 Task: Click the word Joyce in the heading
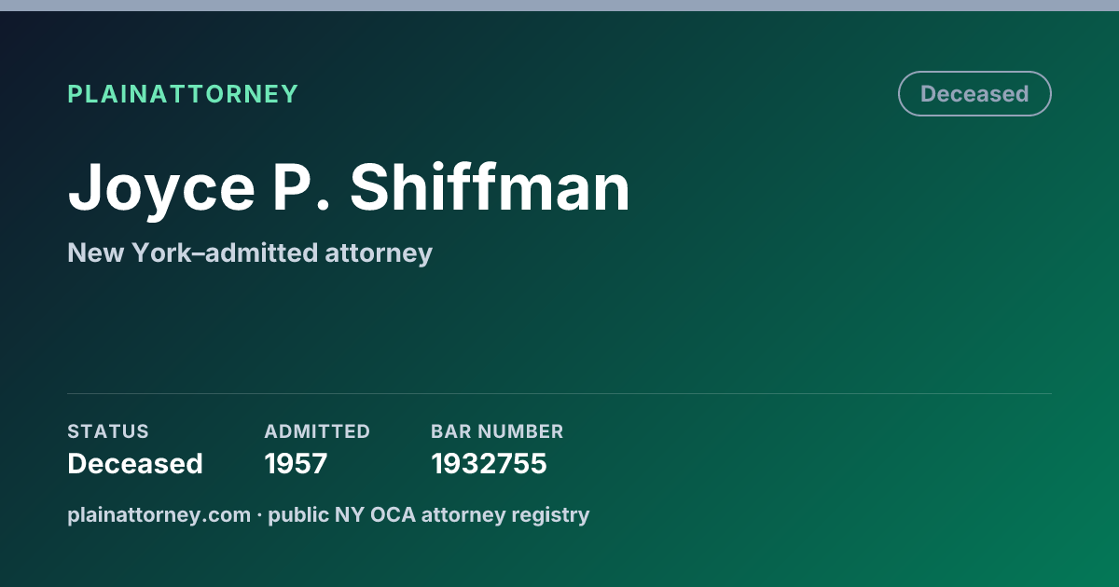[x=161, y=187]
